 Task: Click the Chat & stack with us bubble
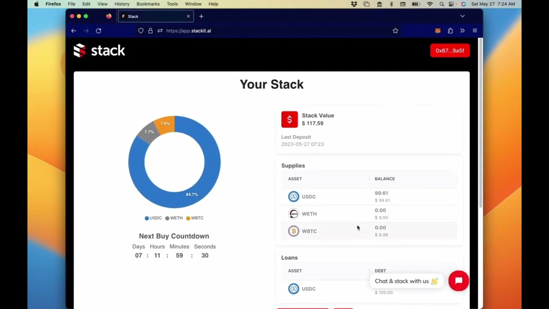[406, 281]
